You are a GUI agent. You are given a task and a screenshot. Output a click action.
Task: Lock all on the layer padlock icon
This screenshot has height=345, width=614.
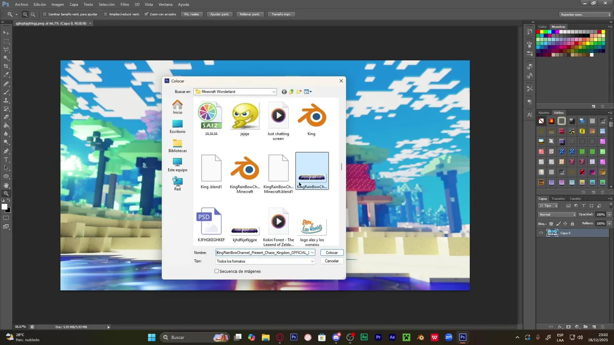point(572,224)
